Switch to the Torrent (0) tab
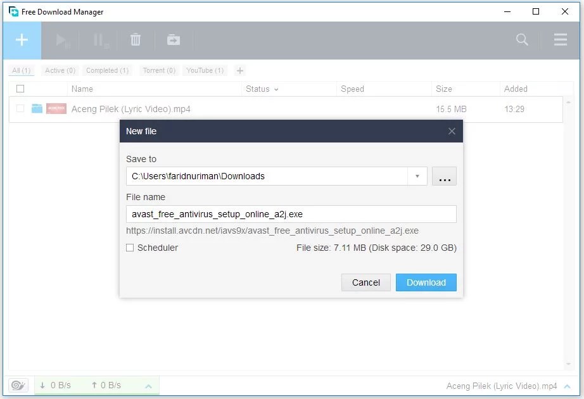 [x=159, y=70]
